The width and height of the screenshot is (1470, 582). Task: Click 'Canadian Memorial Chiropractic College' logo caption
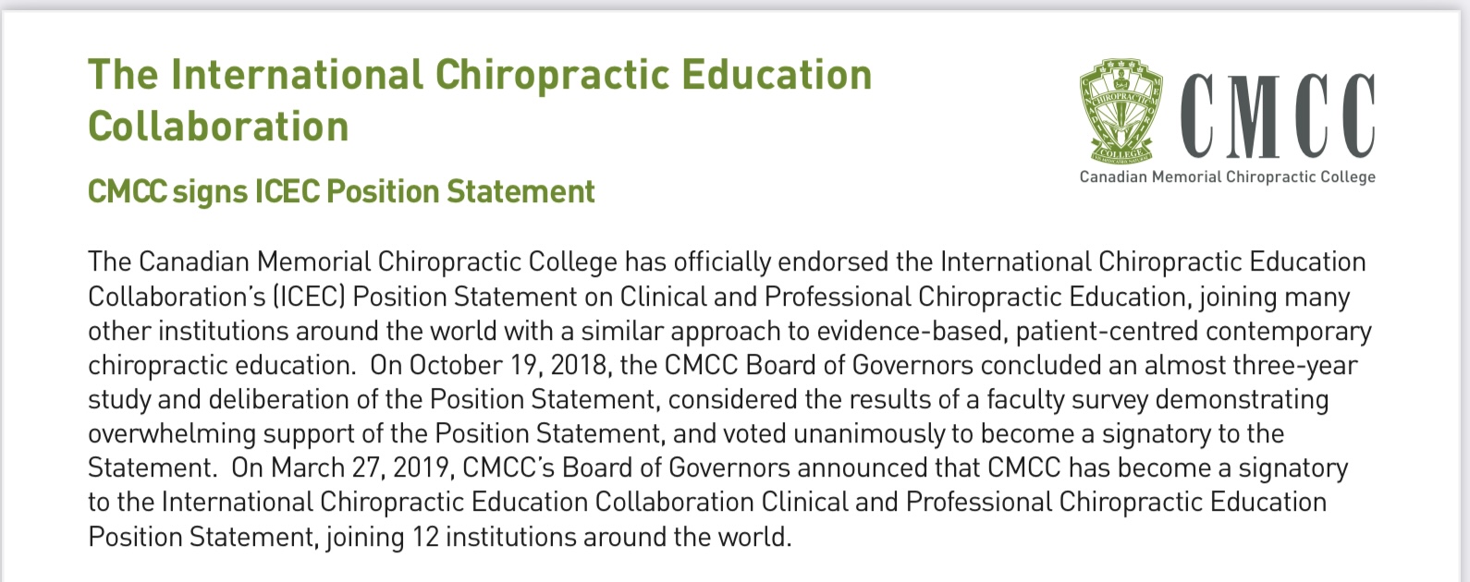(x=1227, y=176)
